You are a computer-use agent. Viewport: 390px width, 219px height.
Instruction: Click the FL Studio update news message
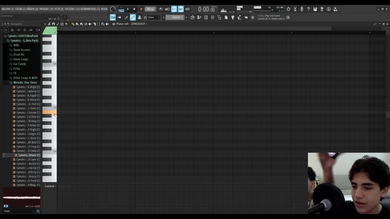click(x=271, y=17)
